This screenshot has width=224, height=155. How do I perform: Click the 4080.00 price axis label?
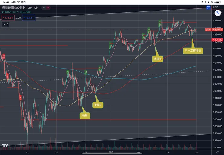(218, 49)
